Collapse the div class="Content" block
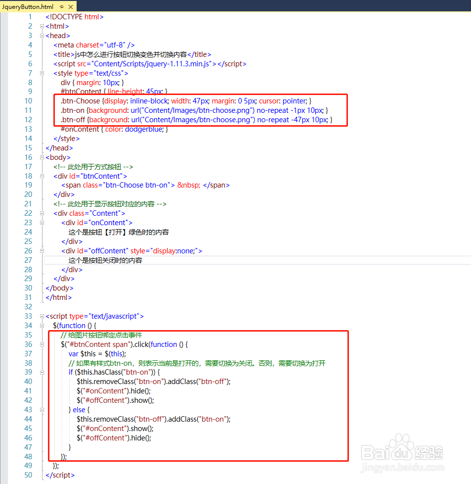This screenshot has height=484, width=471. (42, 213)
